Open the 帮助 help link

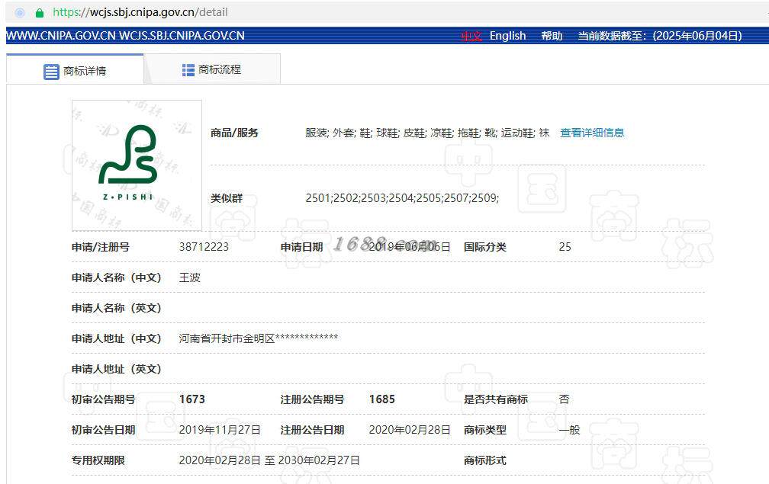click(552, 36)
